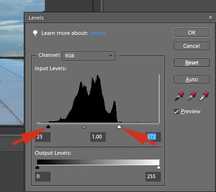The height and width of the screenshot is (192, 216).
Task: Click the output black slider handle
Action: [37, 167]
